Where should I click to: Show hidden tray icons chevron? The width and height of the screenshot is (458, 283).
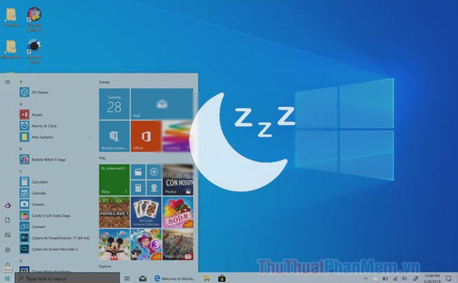[365, 278]
